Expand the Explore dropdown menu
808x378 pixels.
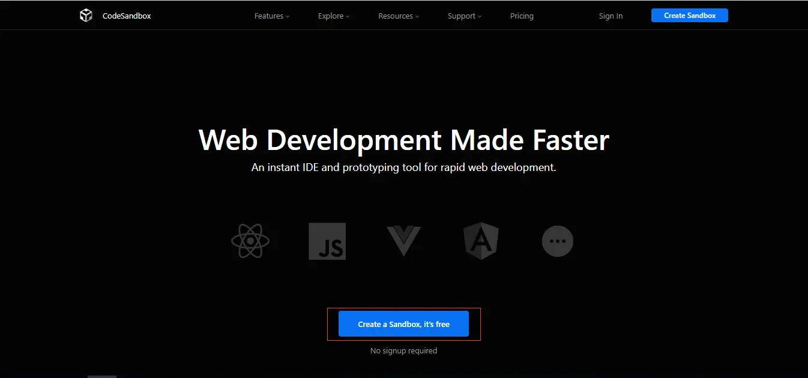[334, 16]
